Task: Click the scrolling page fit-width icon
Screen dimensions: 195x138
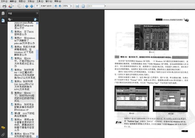Action: [77, 6]
